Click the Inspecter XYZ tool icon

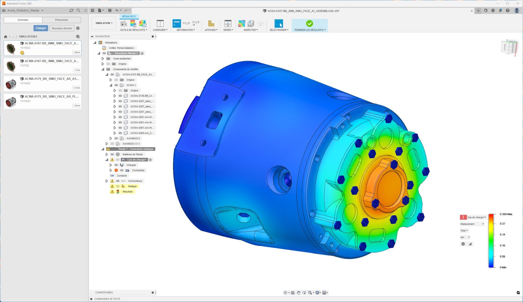click(251, 24)
